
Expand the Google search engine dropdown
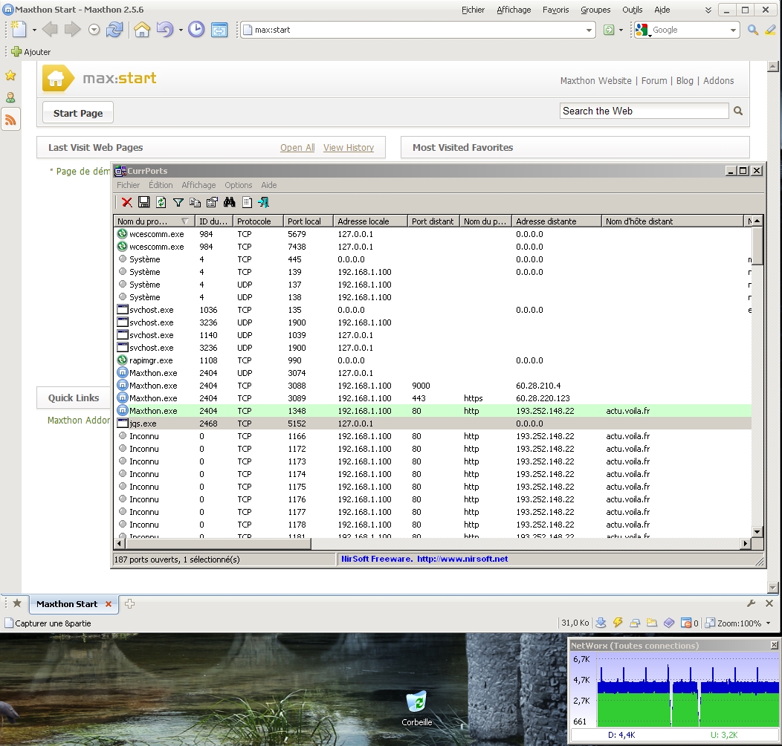point(733,30)
